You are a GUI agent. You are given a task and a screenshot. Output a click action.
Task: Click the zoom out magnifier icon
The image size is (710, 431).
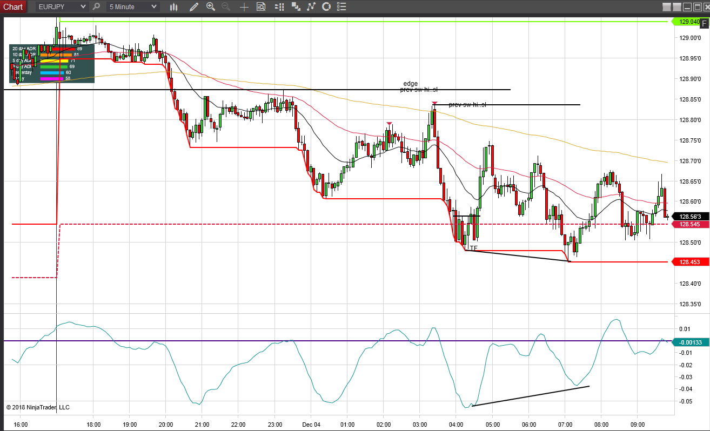point(226,7)
